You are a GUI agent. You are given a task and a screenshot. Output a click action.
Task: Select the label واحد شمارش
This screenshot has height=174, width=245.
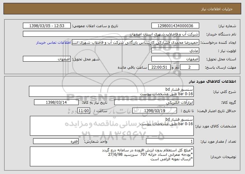(x=96, y=141)
